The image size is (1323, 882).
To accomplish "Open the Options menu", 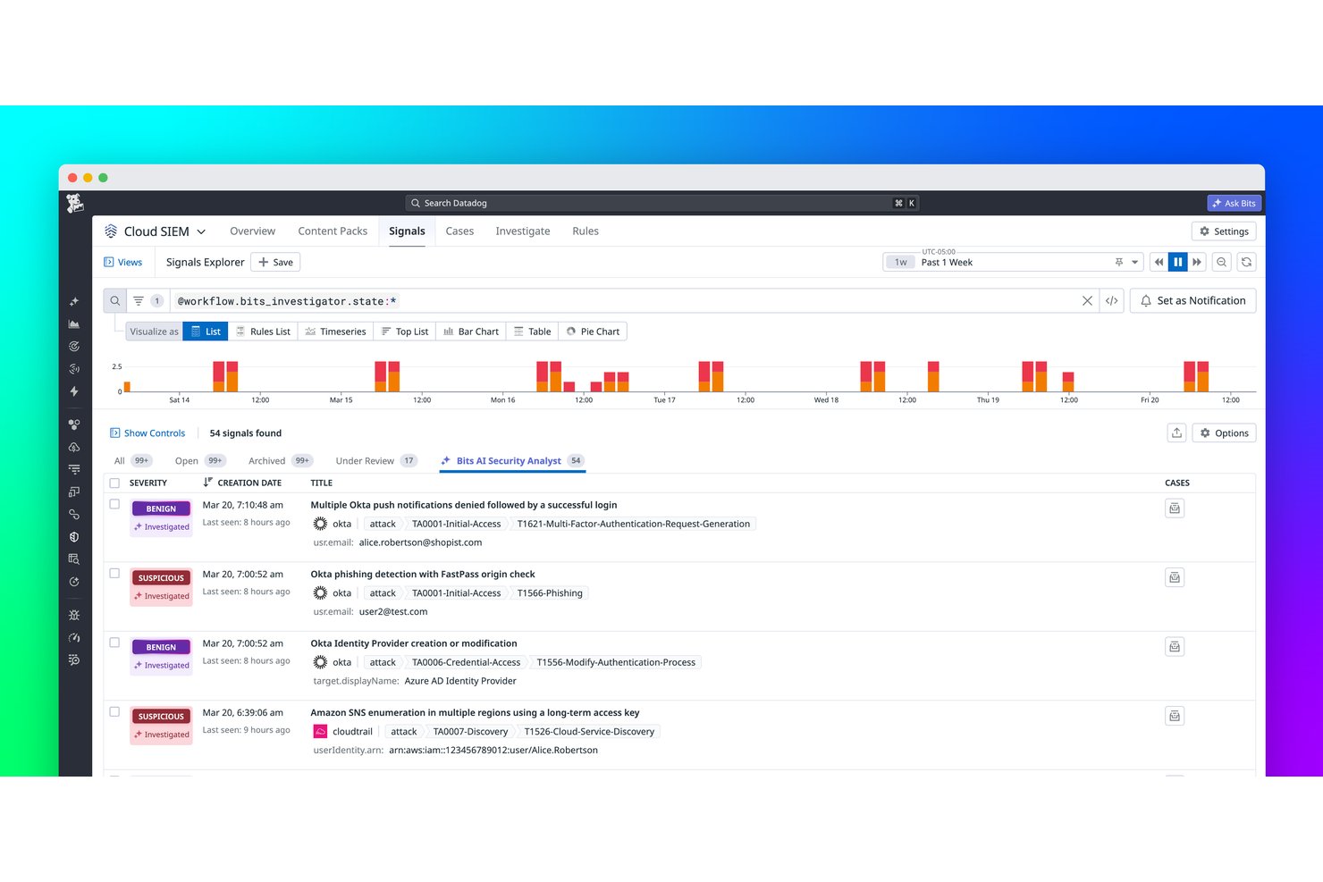I will 1224,433.
